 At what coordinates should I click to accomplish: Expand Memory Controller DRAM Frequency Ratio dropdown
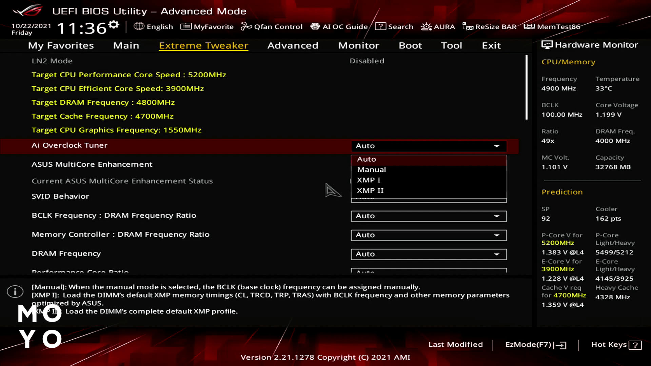(x=497, y=235)
